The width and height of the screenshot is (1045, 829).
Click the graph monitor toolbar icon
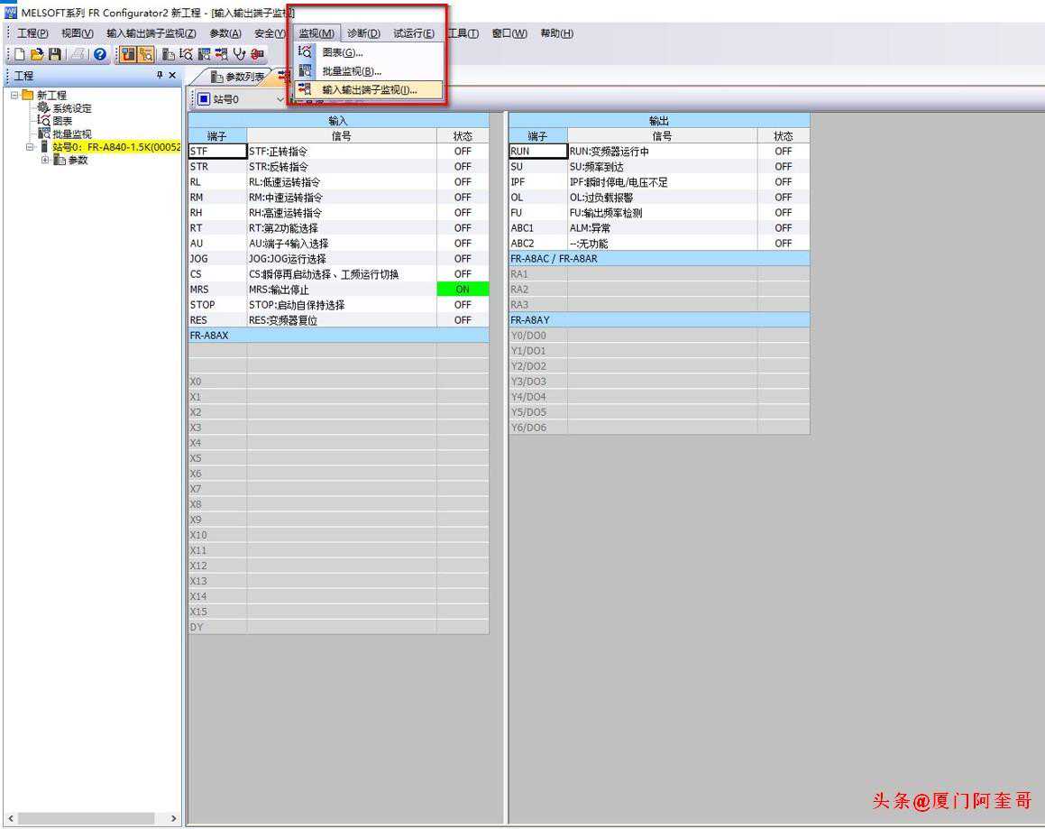click(186, 54)
